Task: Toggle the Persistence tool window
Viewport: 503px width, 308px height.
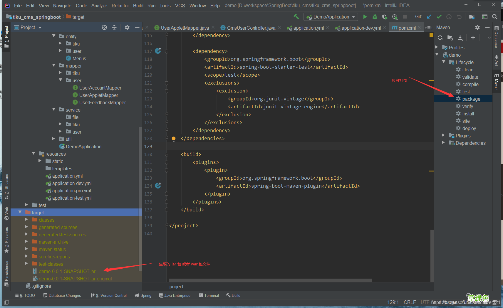Action: tap(6, 274)
